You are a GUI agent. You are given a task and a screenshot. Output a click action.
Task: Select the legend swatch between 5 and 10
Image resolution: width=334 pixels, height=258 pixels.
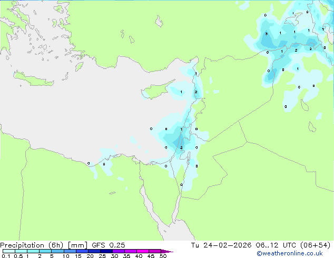pos(57,251)
